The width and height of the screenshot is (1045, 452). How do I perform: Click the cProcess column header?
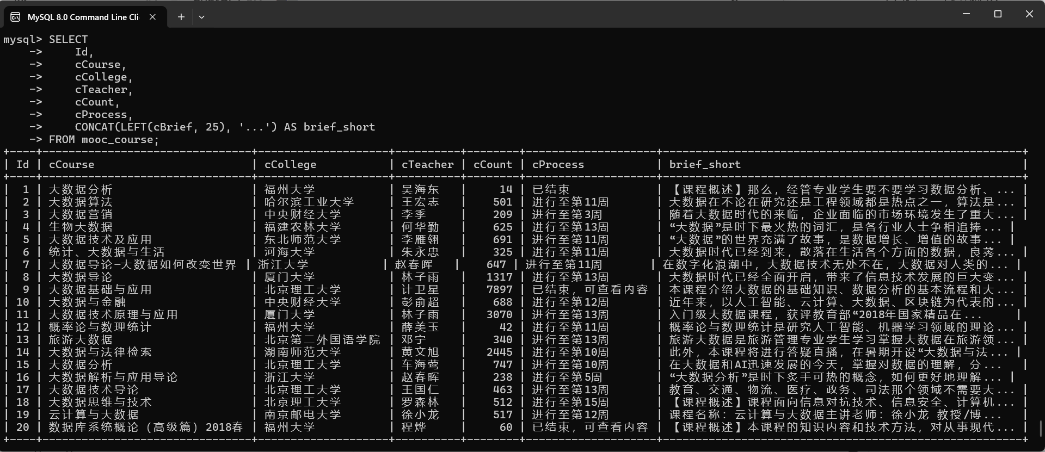point(558,164)
